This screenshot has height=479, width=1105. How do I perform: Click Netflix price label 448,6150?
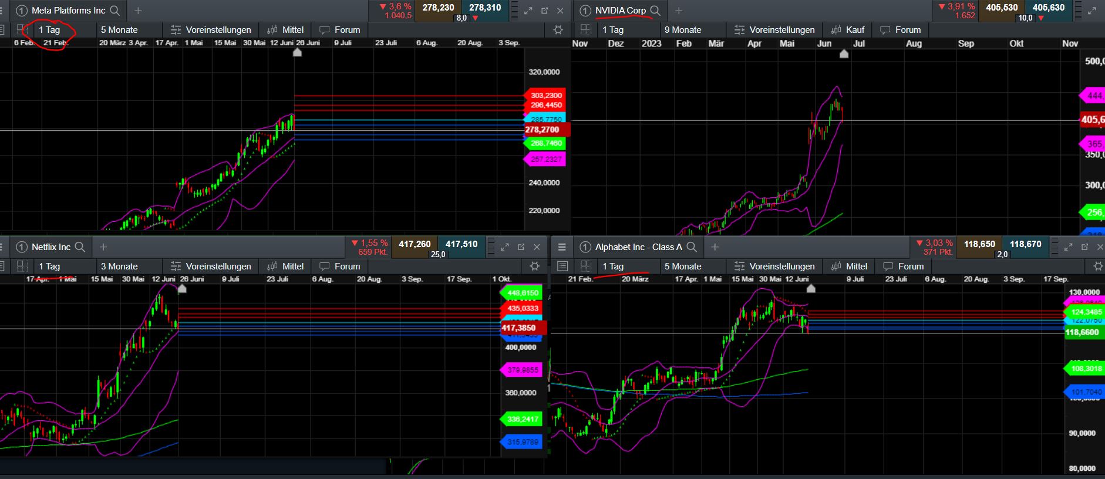[521, 292]
